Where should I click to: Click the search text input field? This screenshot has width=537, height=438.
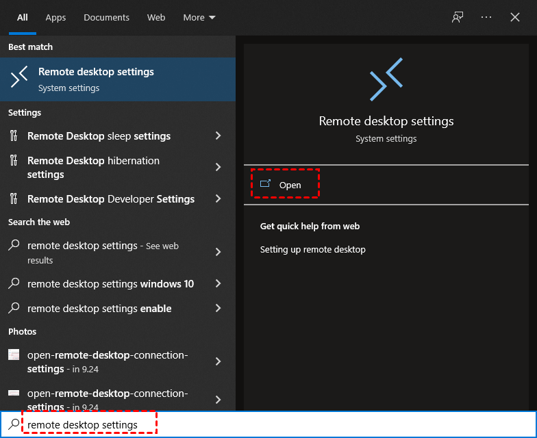[x=274, y=425]
